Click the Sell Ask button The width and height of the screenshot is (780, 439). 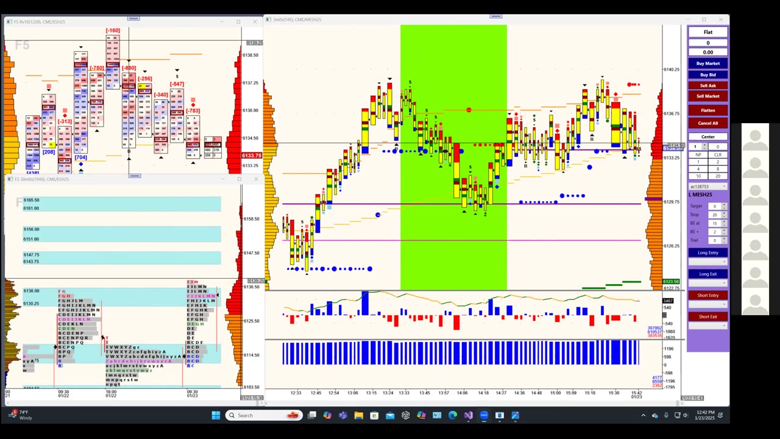coord(707,85)
